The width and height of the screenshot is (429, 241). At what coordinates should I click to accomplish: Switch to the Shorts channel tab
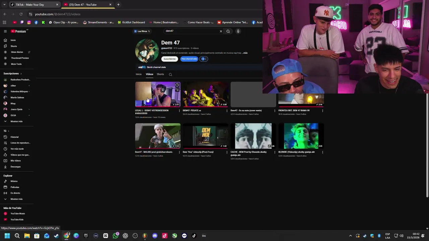click(x=160, y=74)
